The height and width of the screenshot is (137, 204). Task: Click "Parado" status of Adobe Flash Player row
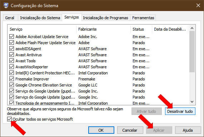point(139,43)
